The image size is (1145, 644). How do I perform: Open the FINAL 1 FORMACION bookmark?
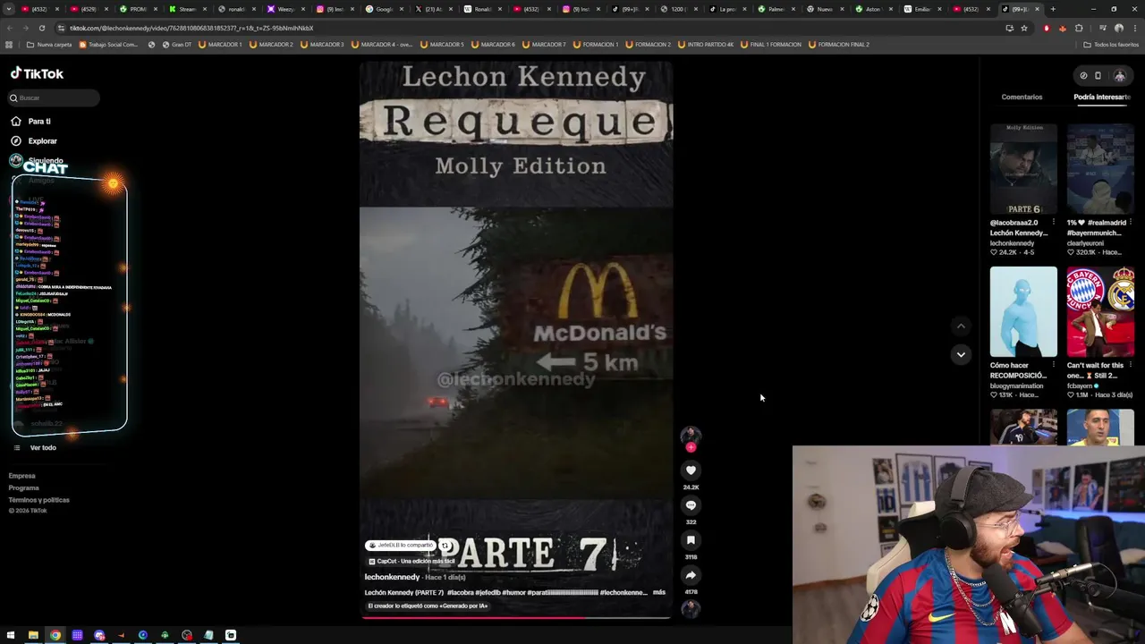[772, 44]
